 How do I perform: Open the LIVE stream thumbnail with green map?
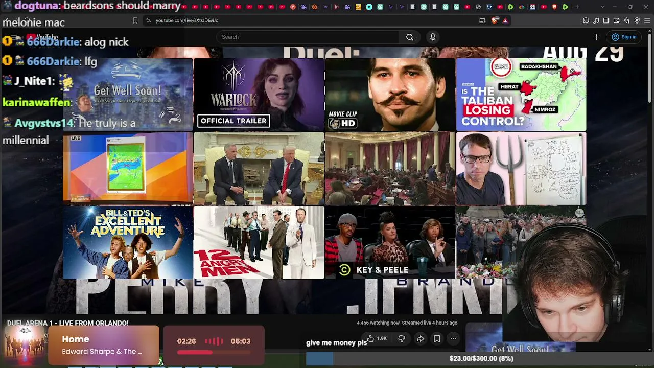click(x=128, y=169)
